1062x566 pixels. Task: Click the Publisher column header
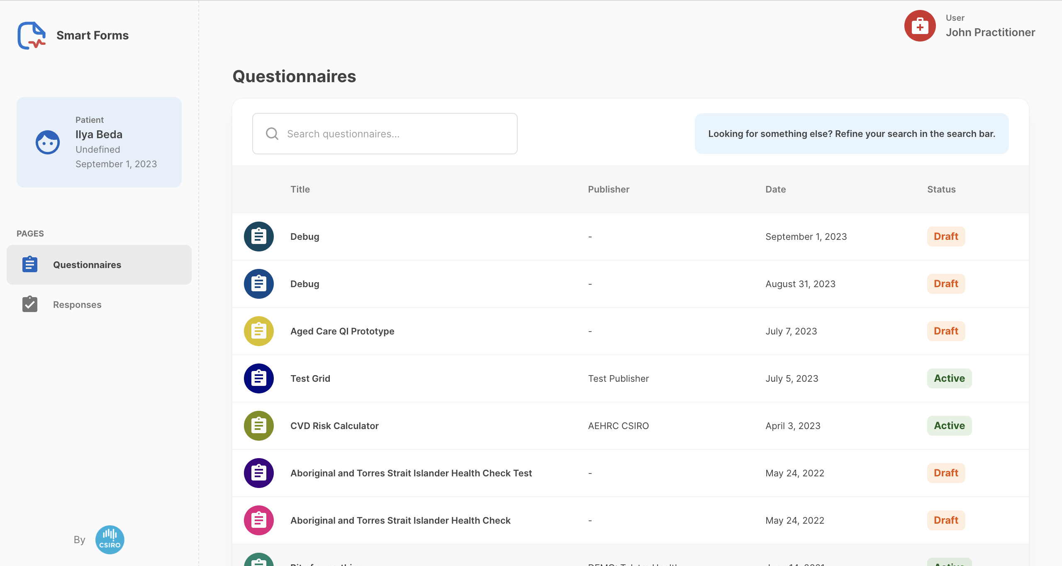[609, 189]
